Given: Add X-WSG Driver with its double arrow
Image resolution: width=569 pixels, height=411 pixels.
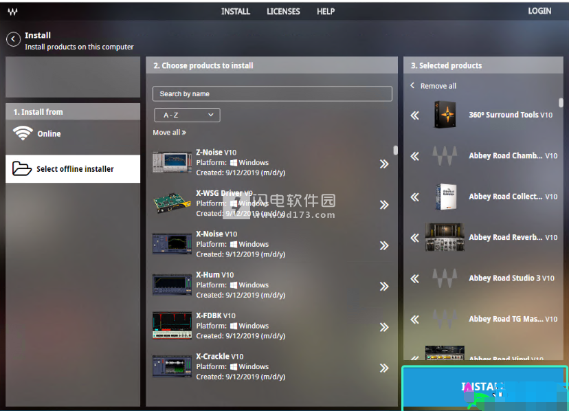Looking at the screenshot, I should pyautogui.click(x=384, y=205).
